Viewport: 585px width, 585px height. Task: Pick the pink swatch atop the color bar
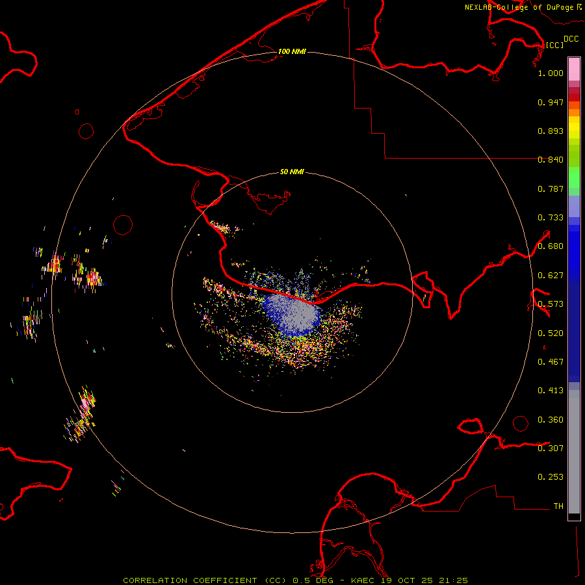coord(574,68)
